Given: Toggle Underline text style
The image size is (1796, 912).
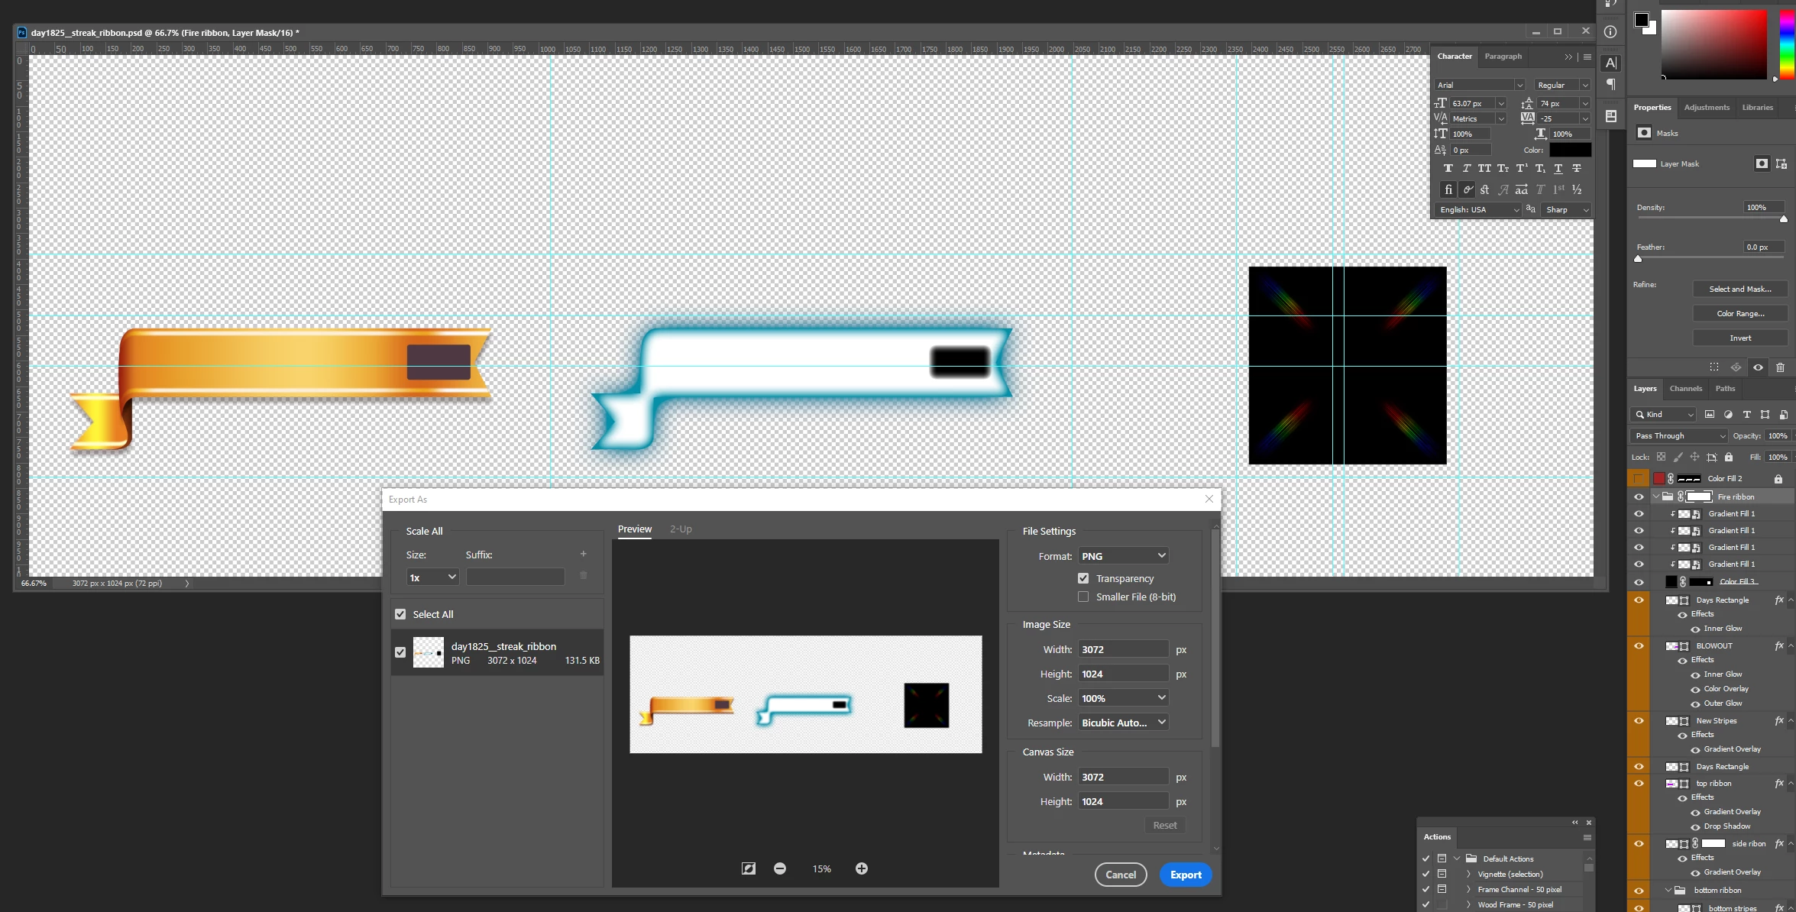Looking at the screenshot, I should click(x=1558, y=169).
